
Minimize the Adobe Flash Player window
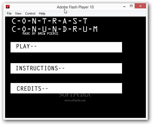point(124,6)
